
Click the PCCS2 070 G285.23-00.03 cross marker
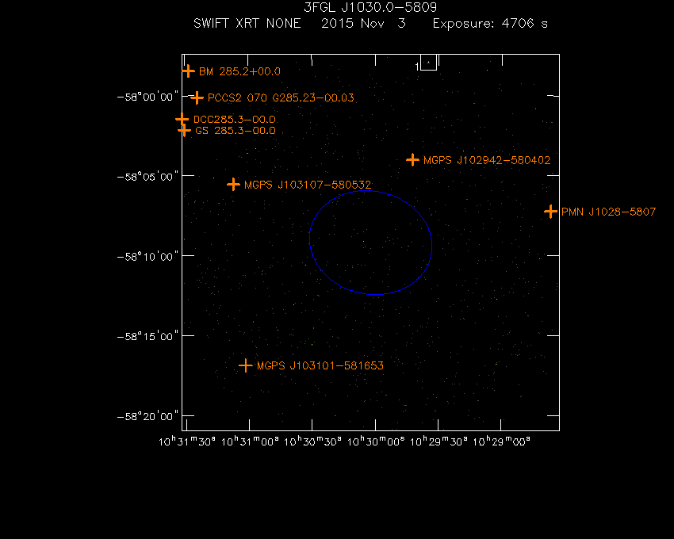click(197, 98)
